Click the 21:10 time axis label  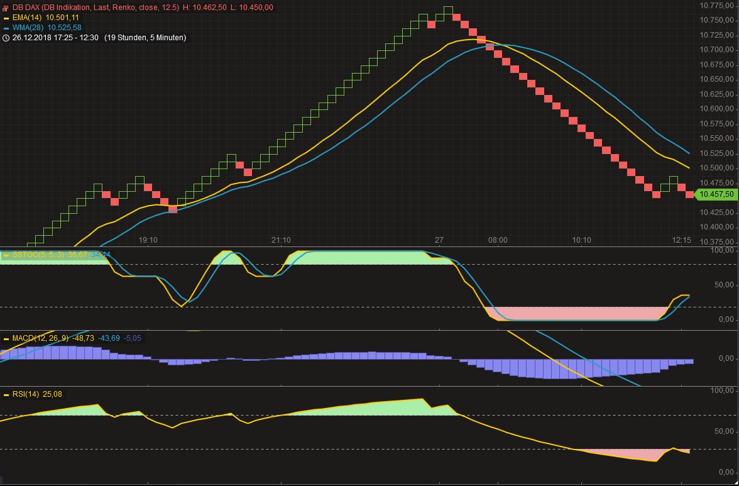pos(281,240)
